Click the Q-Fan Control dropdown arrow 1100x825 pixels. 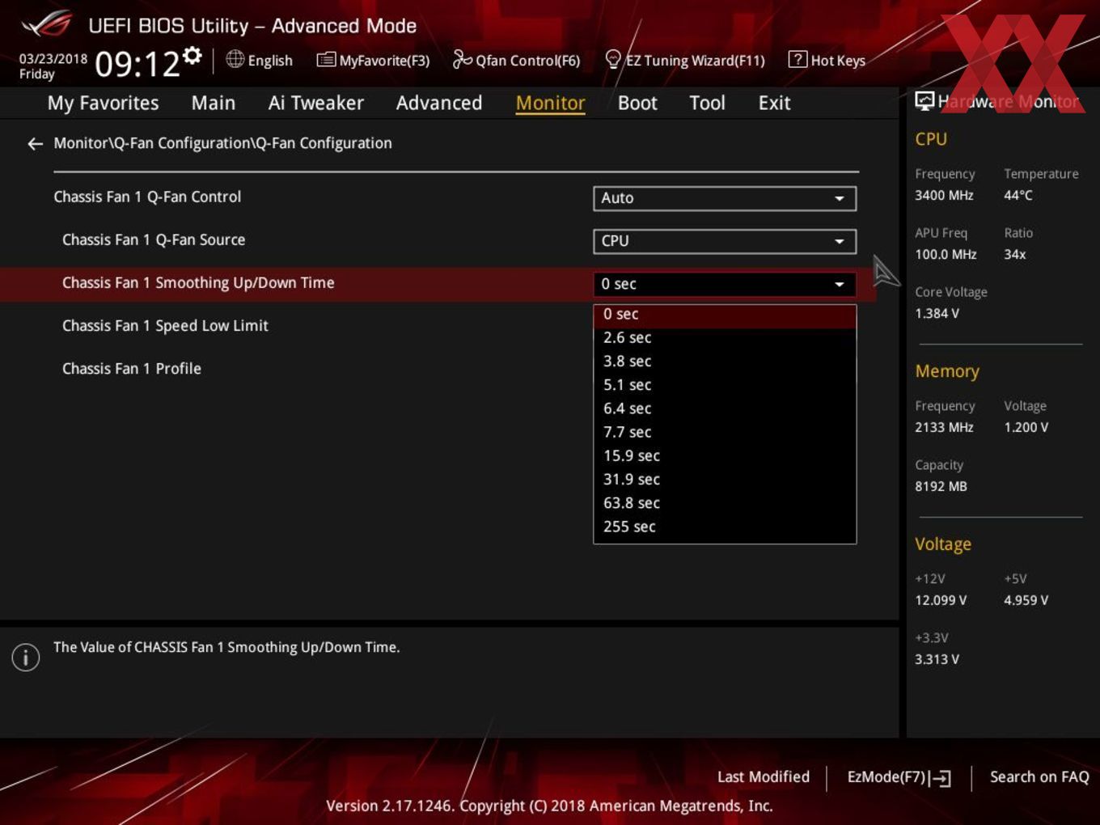coord(840,199)
